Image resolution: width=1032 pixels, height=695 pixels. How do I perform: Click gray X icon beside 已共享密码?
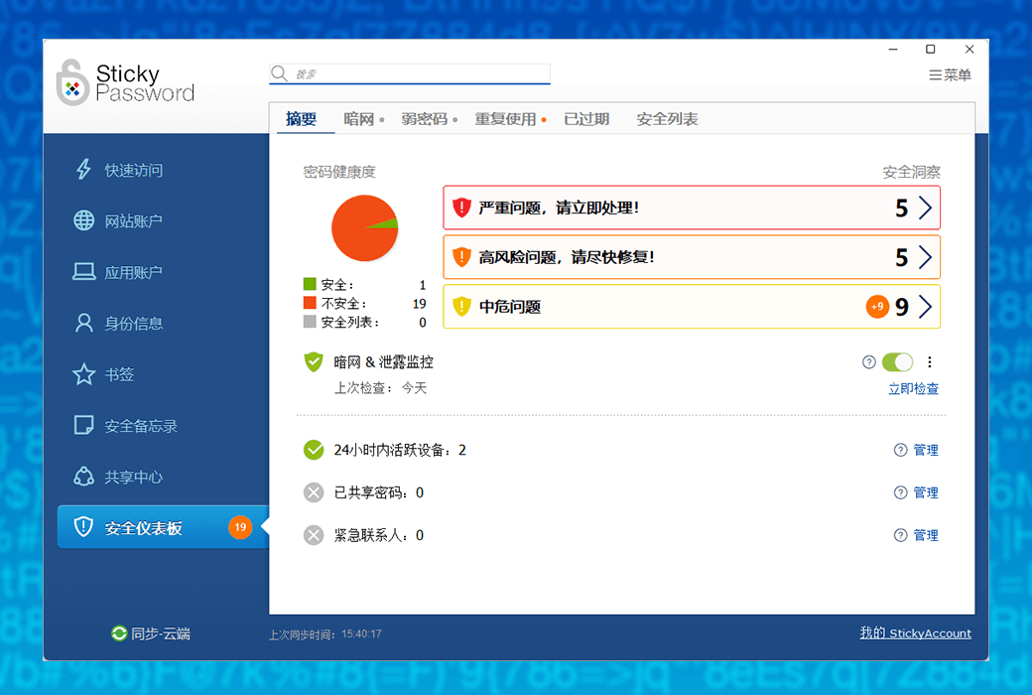[314, 492]
